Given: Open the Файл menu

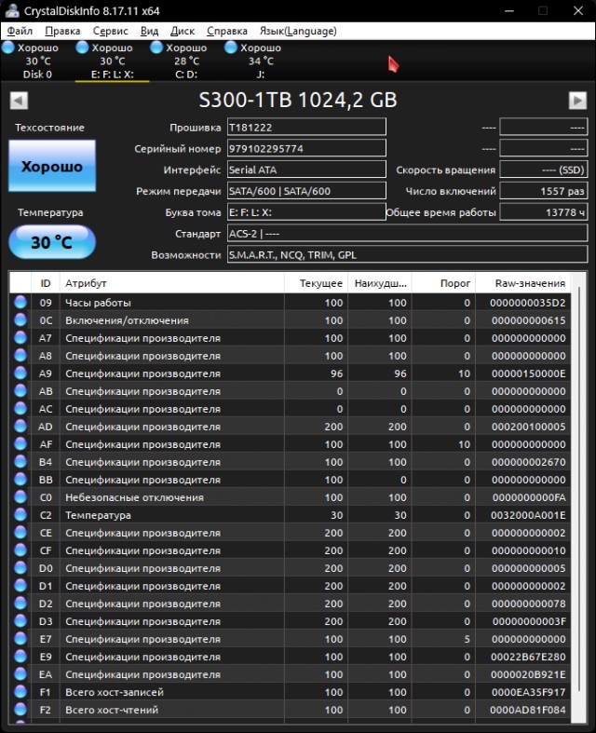Looking at the screenshot, I should tap(20, 31).
